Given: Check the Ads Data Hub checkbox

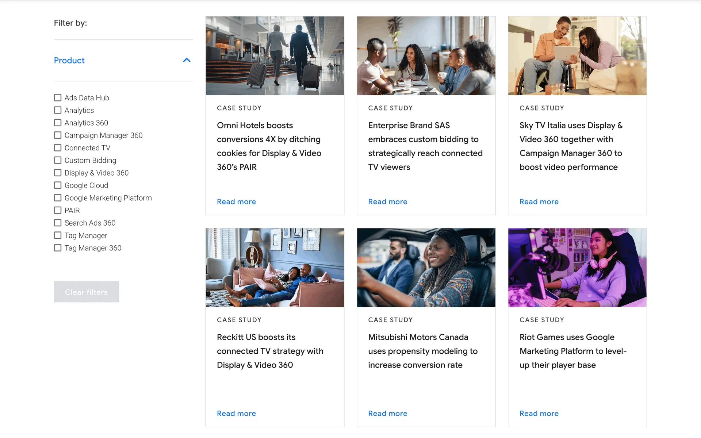Looking at the screenshot, I should tap(58, 98).
